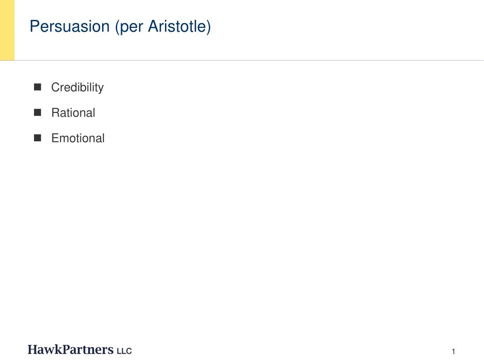Click the horizontal divider line under the title
Viewport: 484px width, 363px height.
tap(242, 60)
